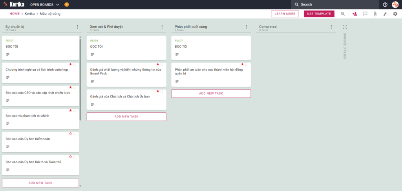Toggle star on Đánh giá chất lượng card

(x=158, y=64)
